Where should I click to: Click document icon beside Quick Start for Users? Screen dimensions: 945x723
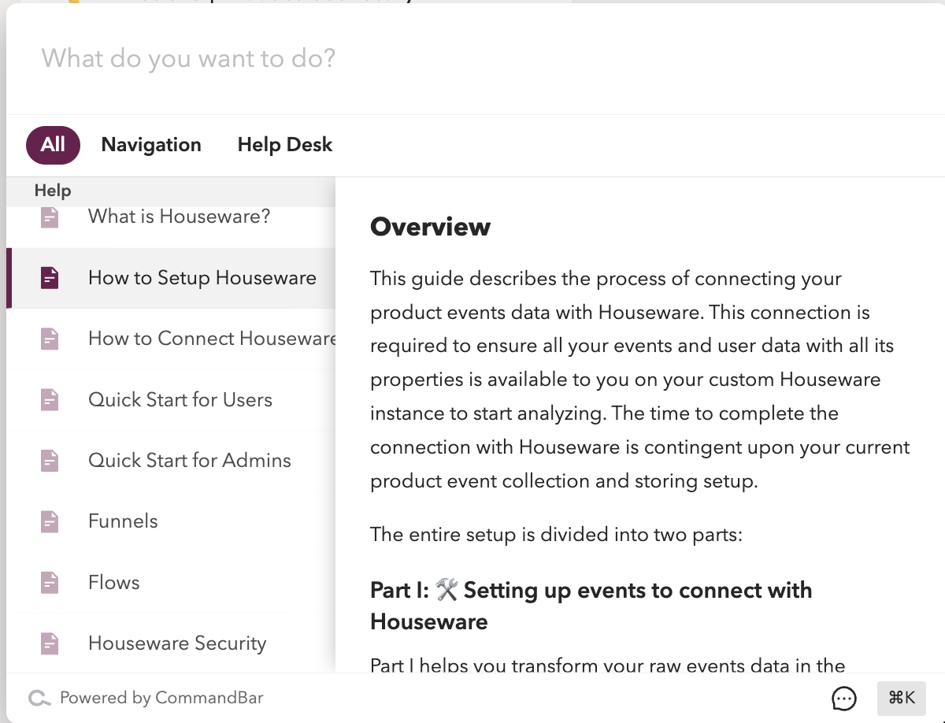[x=50, y=400]
